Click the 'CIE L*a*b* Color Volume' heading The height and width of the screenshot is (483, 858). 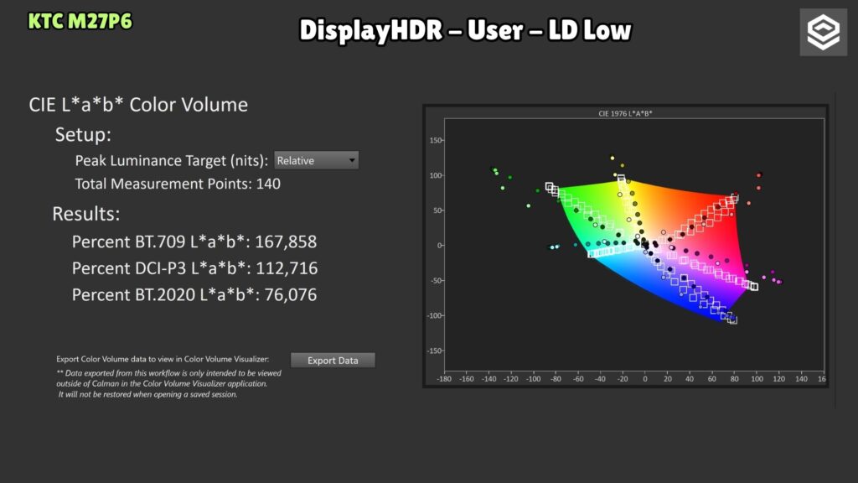coord(138,105)
